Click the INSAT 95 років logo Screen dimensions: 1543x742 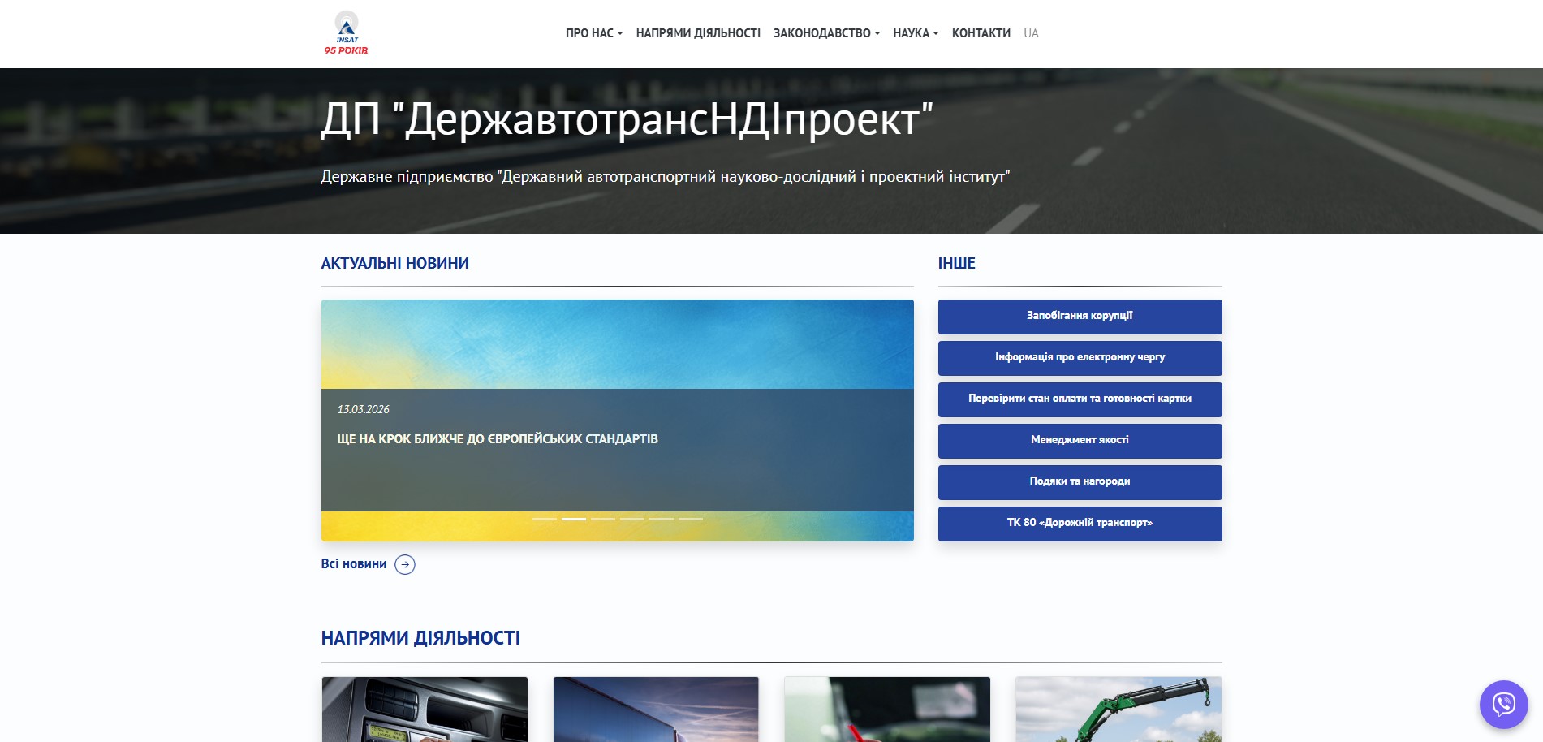click(x=347, y=33)
